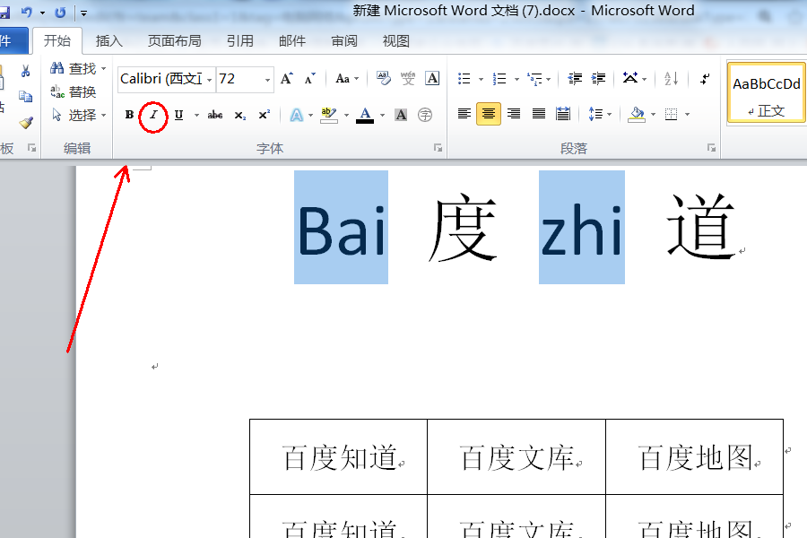Toggle show paragraph marks
This screenshot has width=807, height=538.
705,79
